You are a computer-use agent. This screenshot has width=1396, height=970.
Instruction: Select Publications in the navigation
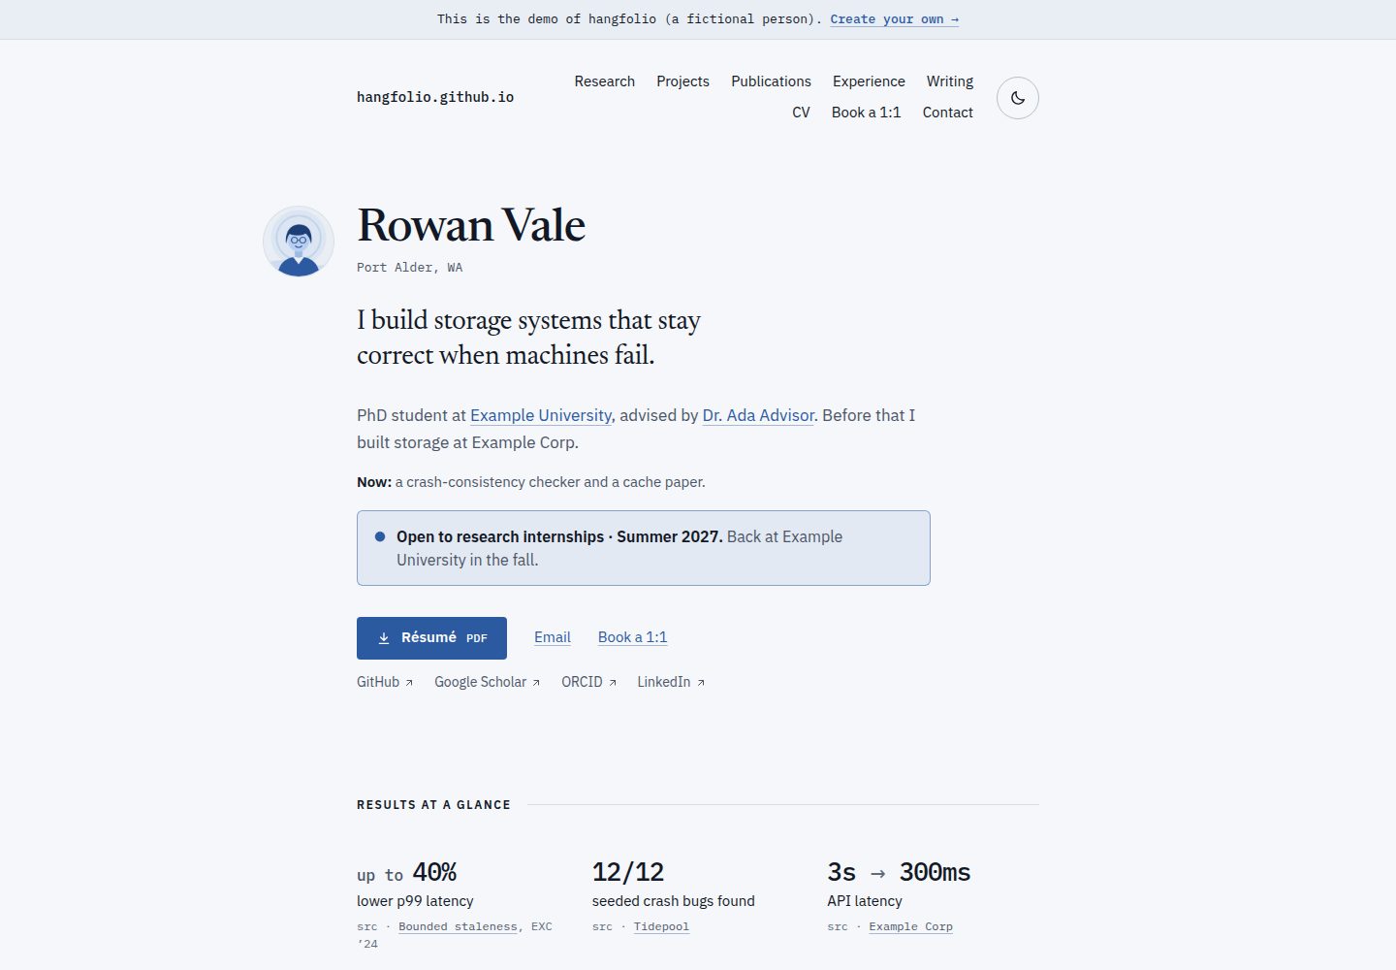[x=771, y=81]
